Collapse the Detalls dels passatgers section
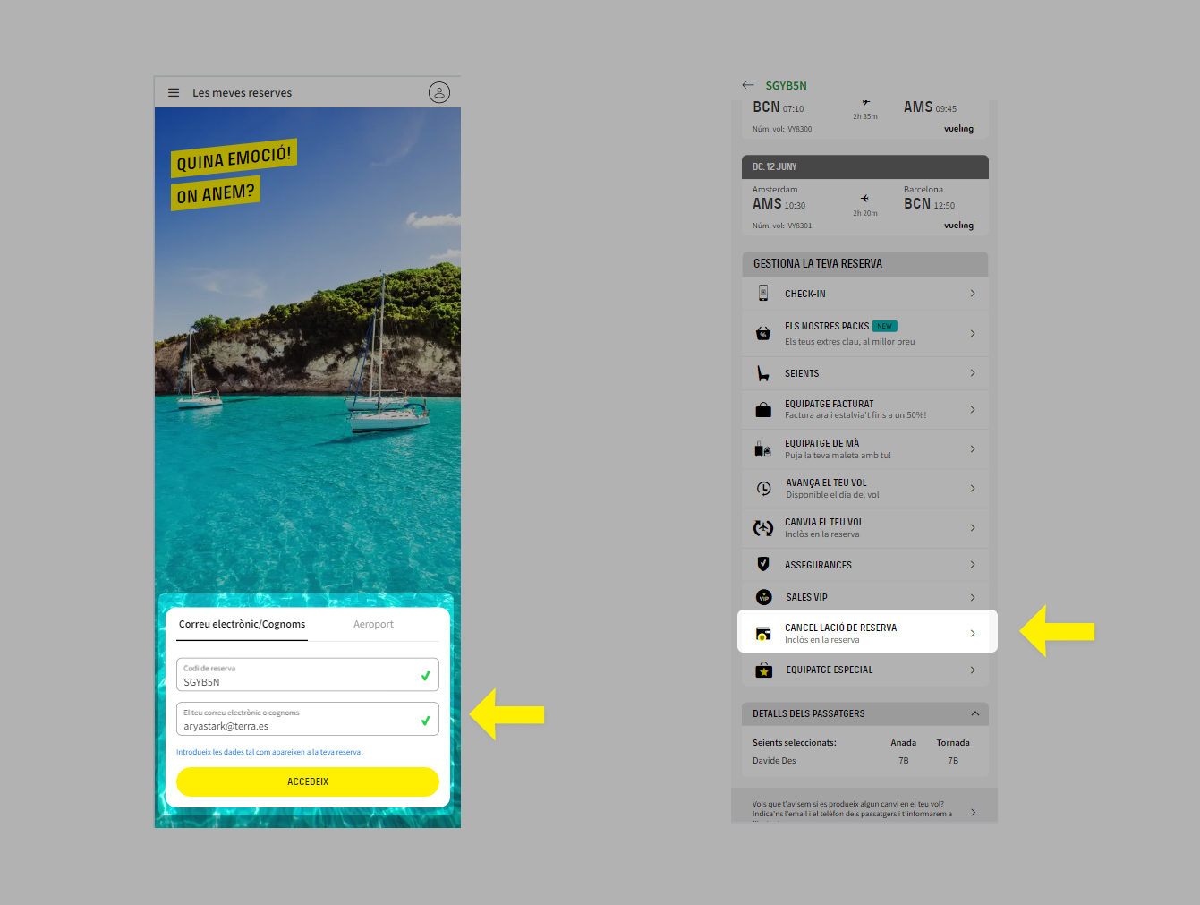The image size is (1200, 905). (x=974, y=713)
